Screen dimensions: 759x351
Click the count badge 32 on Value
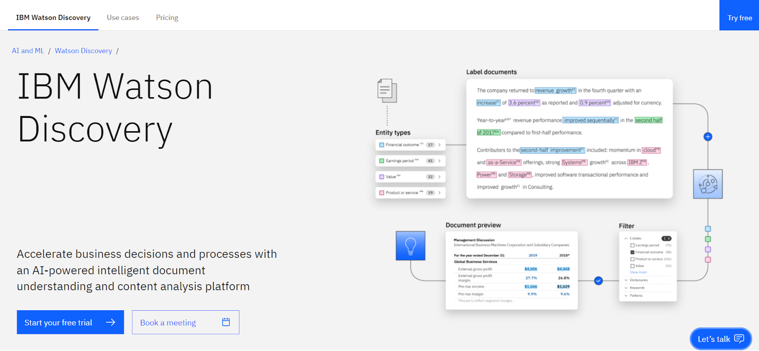point(430,177)
